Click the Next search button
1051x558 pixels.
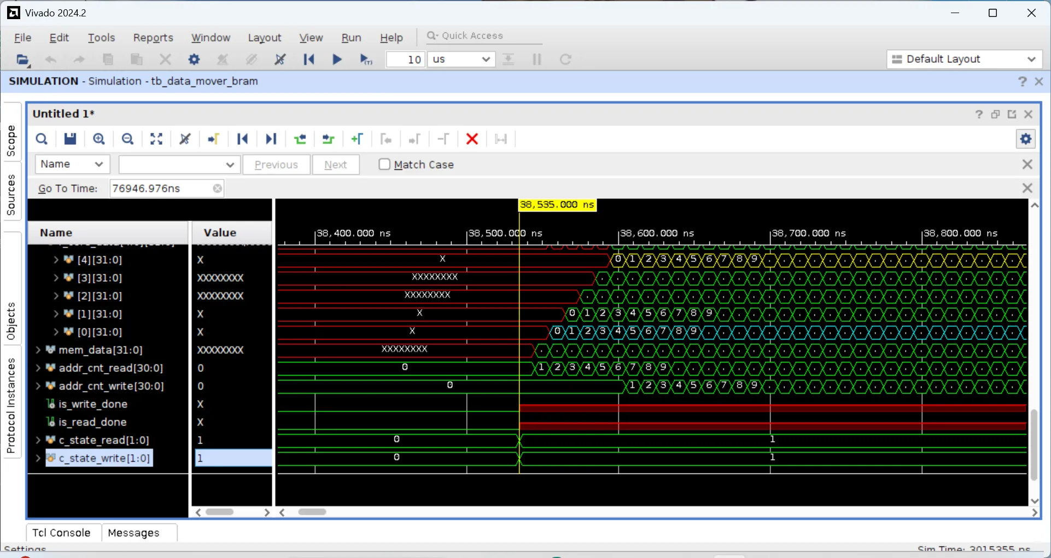tap(336, 165)
